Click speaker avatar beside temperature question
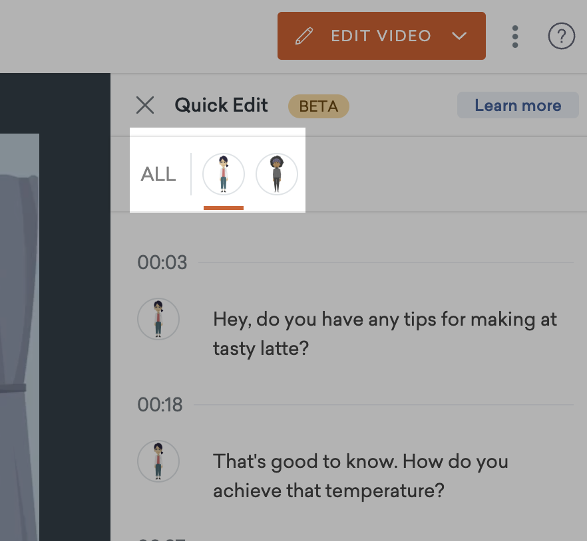This screenshot has width=587, height=541. (x=158, y=461)
